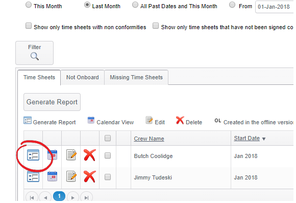Go to next page arrow

[x=73, y=197]
